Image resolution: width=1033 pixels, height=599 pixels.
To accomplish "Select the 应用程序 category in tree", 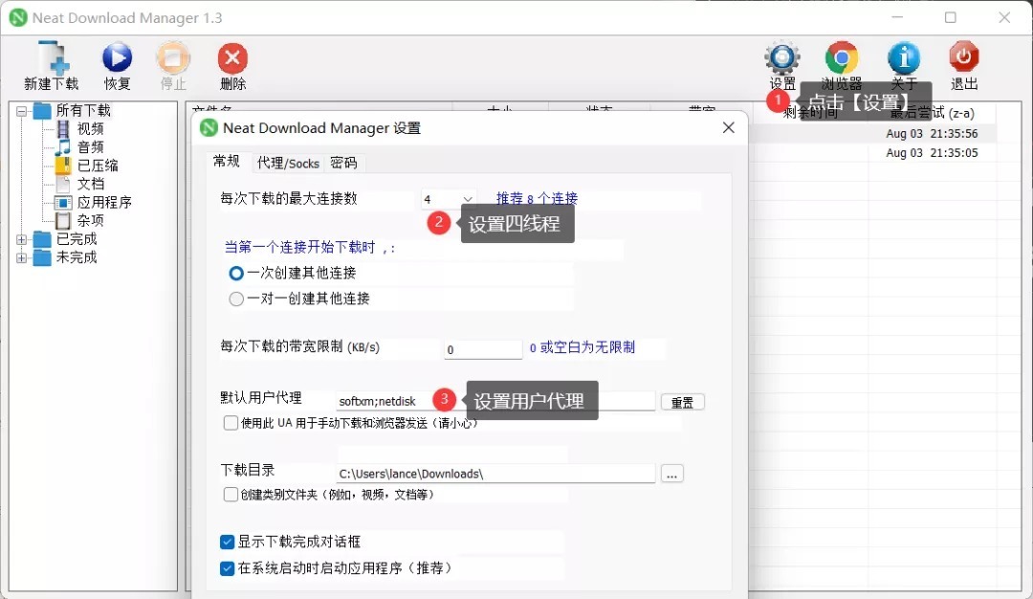I will click(x=104, y=202).
